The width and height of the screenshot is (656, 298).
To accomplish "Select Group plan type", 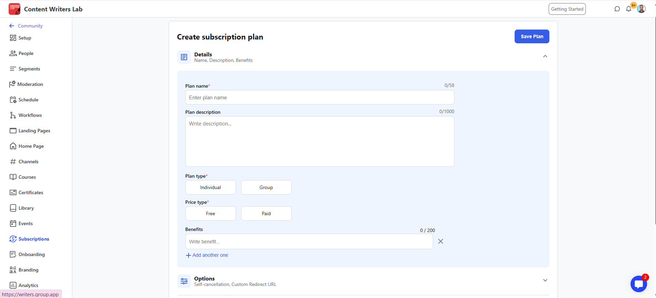I will [x=266, y=187].
